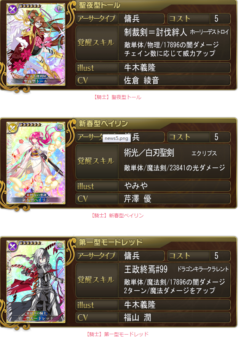Click the gold crossed-swords icon on ベイリン card
The image size is (241, 338).
click(13, 128)
